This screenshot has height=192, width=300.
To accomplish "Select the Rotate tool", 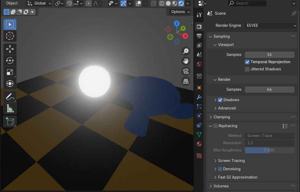I will click(x=10, y=61).
